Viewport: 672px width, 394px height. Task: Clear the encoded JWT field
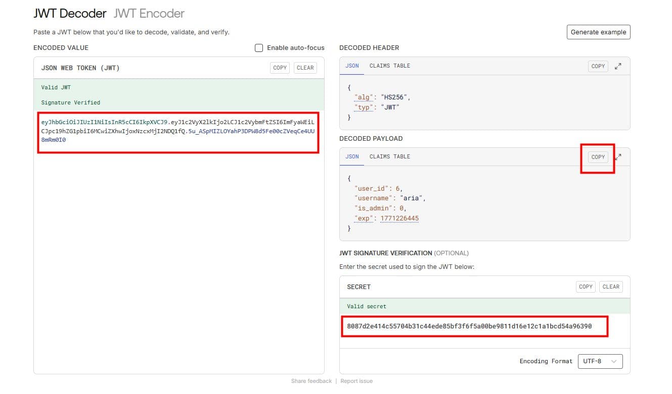pos(305,68)
